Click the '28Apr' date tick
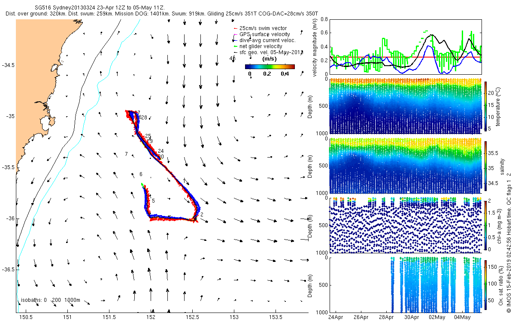Screen dimensions: 515x322 point(386,317)
